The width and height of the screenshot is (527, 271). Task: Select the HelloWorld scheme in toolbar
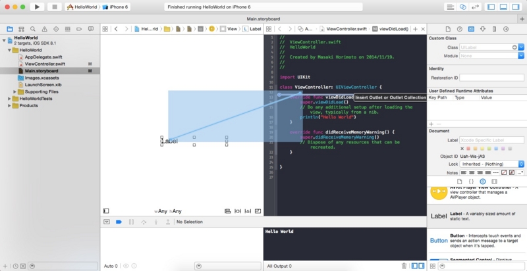(82, 7)
